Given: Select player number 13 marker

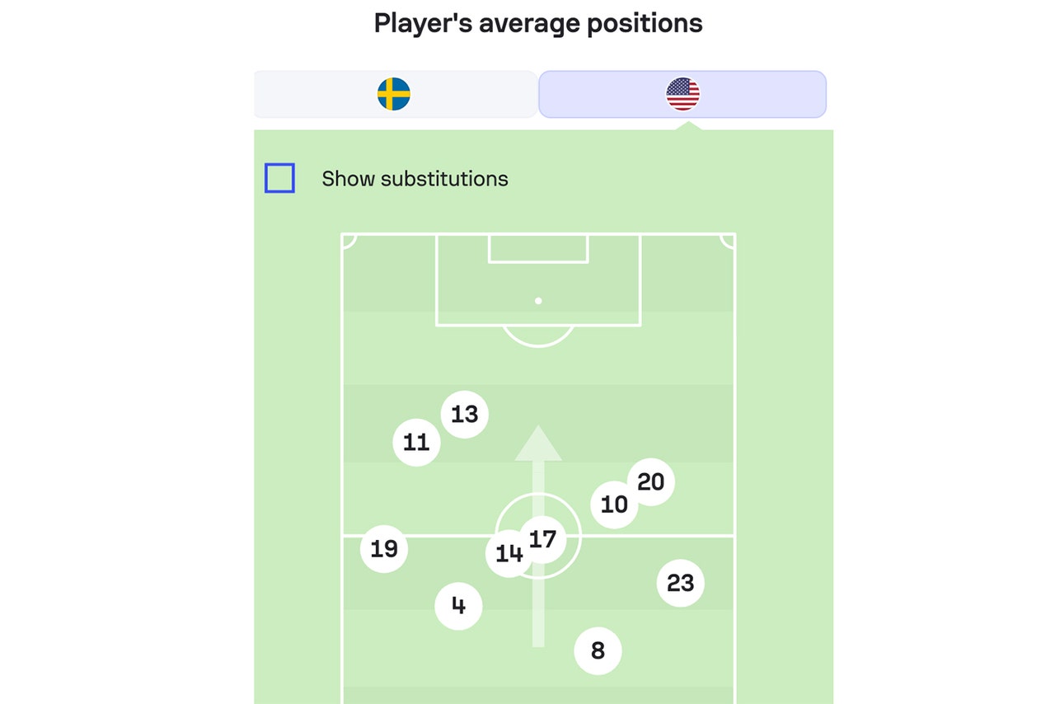Looking at the screenshot, I should click(x=465, y=415).
